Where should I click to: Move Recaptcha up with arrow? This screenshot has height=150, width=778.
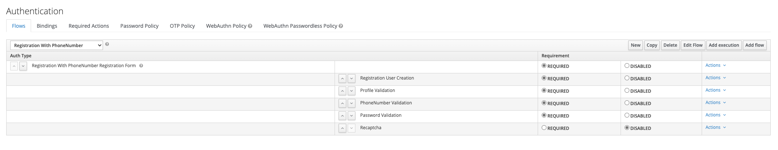(x=342, y=128)
